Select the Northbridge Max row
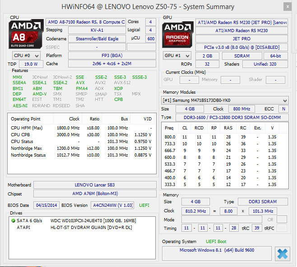The height and width of the screenshot is (267, 297). pos(82,148)
